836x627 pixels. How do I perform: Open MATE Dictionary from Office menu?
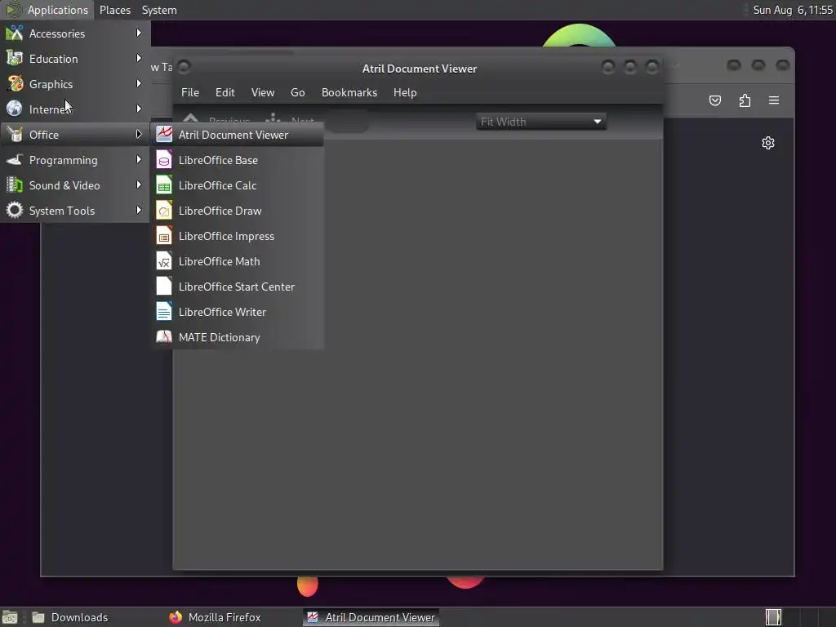coord(238,337)
